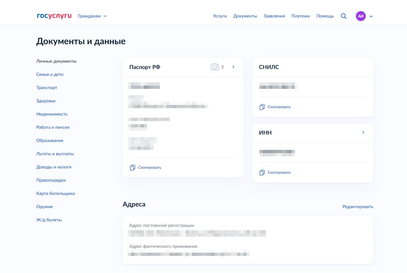Open the Транспорт section
This screenshot has height=273, width=407.
pos(47,88)
